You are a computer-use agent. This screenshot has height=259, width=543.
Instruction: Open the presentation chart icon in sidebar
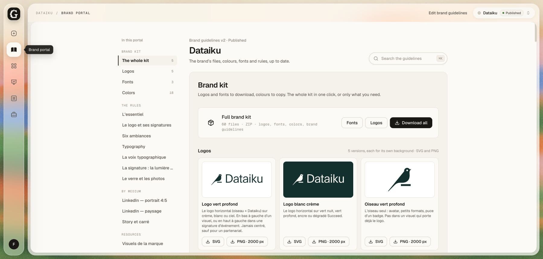click(14, 82)
